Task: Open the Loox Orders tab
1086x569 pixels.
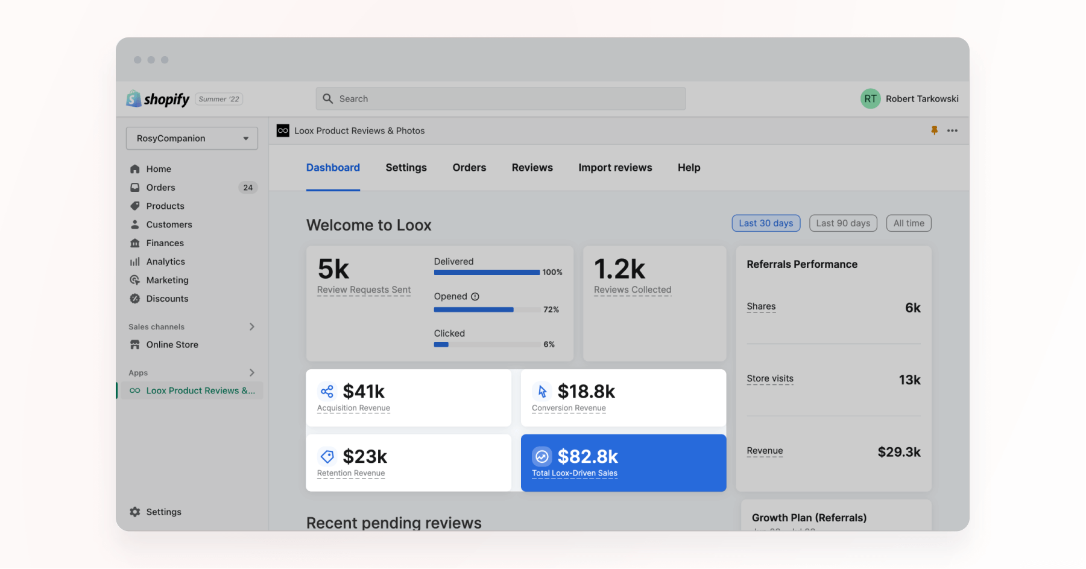Action: 469,168
